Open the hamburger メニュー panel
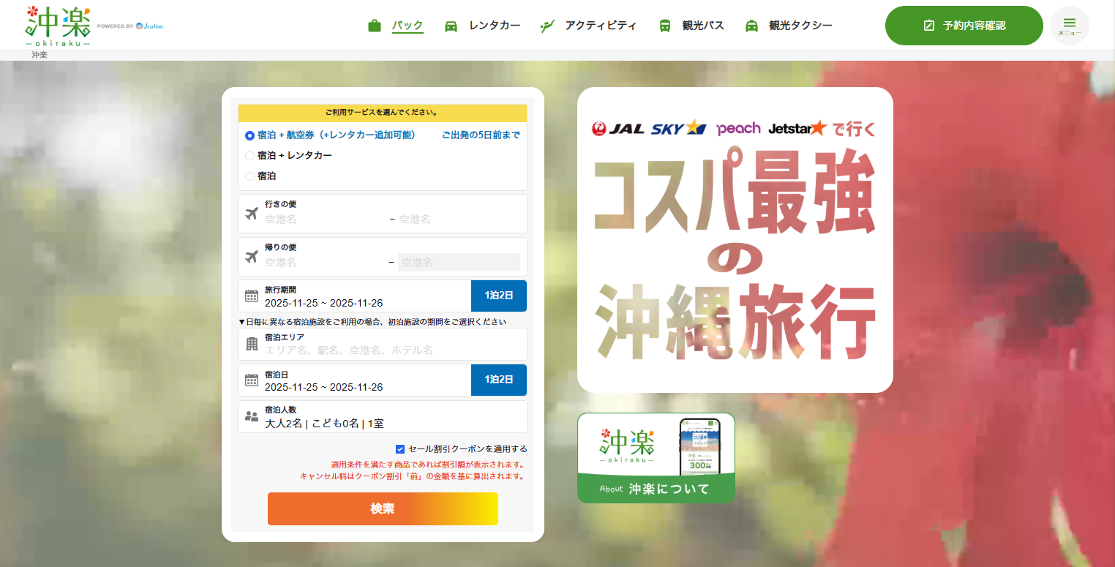Viewport: 1115px width, 567px height. 1069,25
